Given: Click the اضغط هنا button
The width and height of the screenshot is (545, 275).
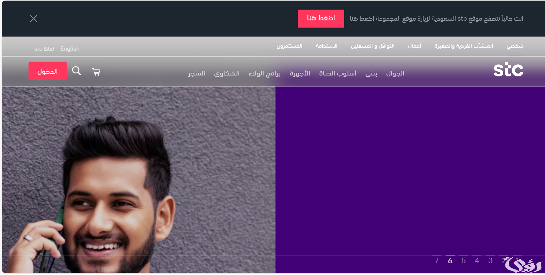Looking at the screenshot, I should point(321,19).
